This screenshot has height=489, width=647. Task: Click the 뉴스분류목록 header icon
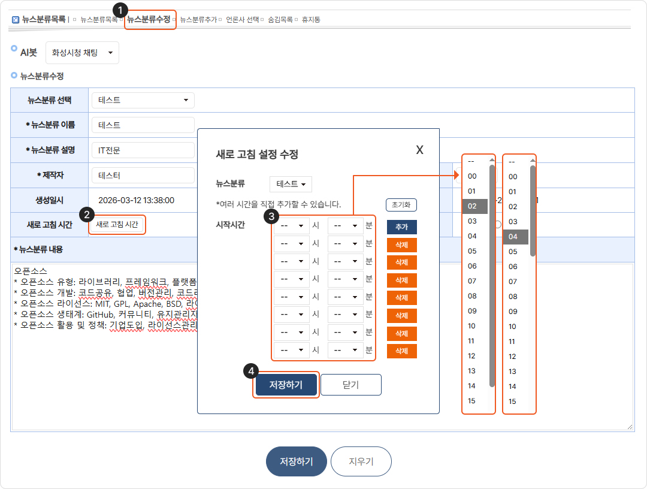16,19
